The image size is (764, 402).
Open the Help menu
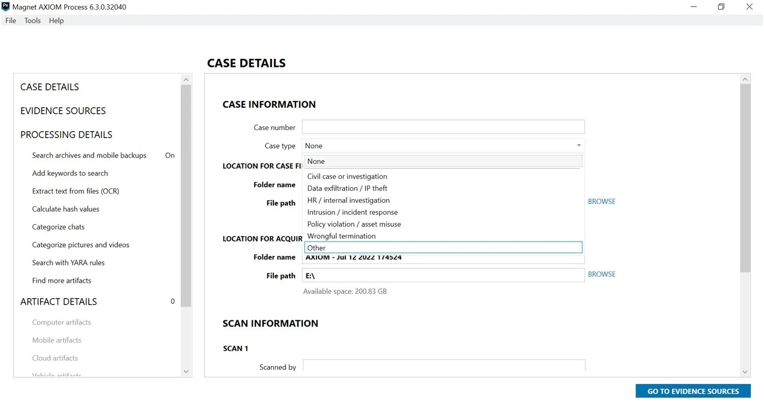pos(56,20)
